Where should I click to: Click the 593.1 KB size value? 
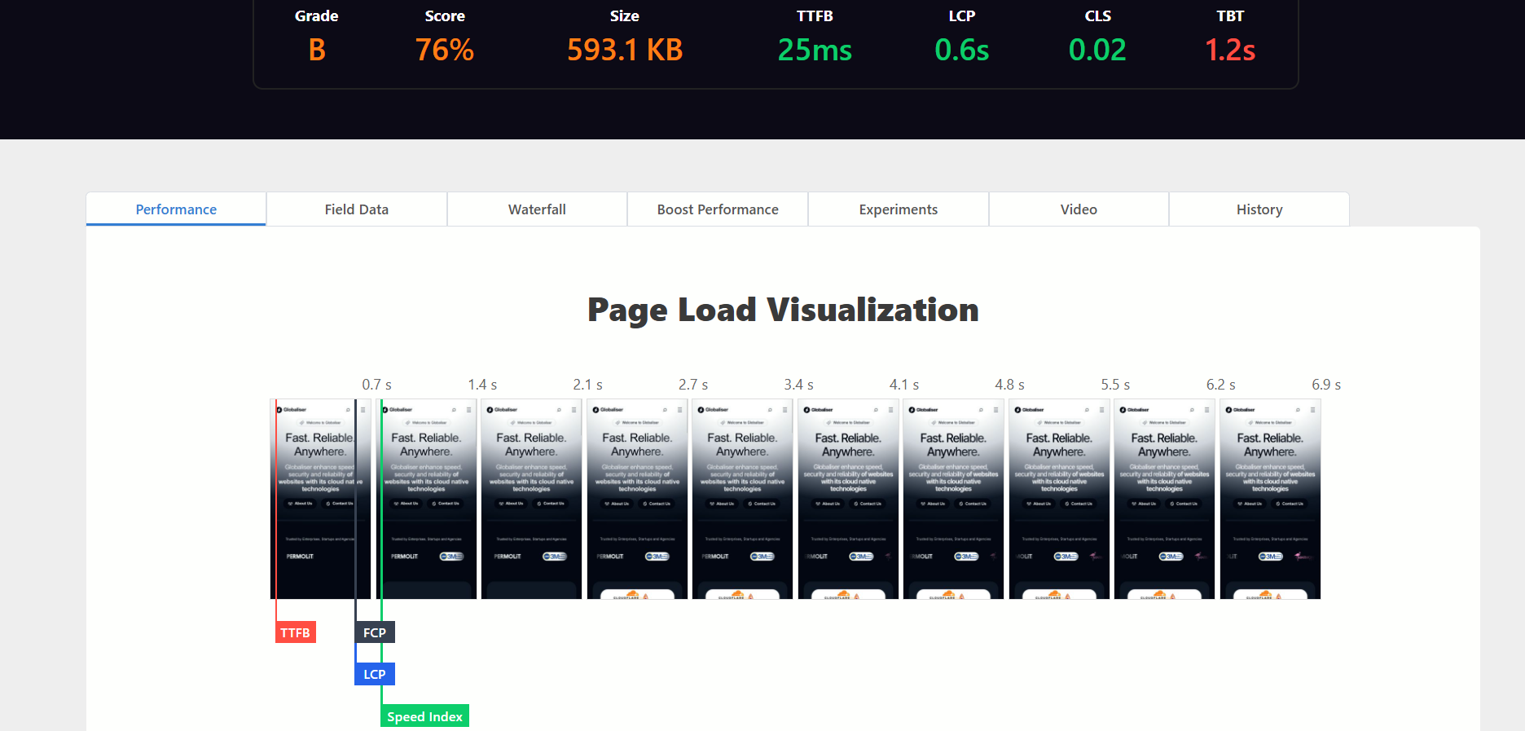point(625,50)
